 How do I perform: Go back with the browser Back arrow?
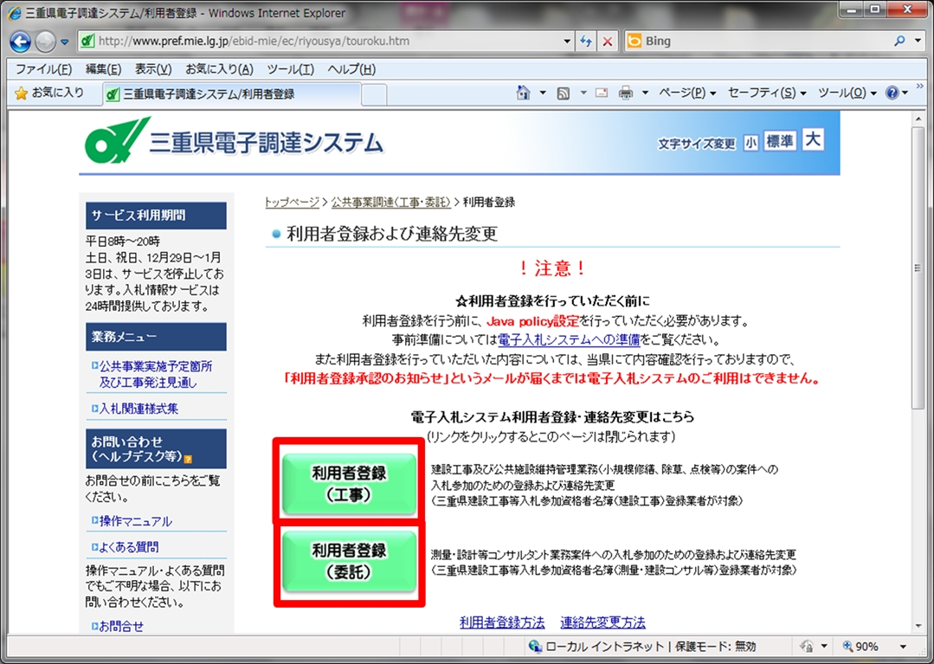tap(20, 42)
